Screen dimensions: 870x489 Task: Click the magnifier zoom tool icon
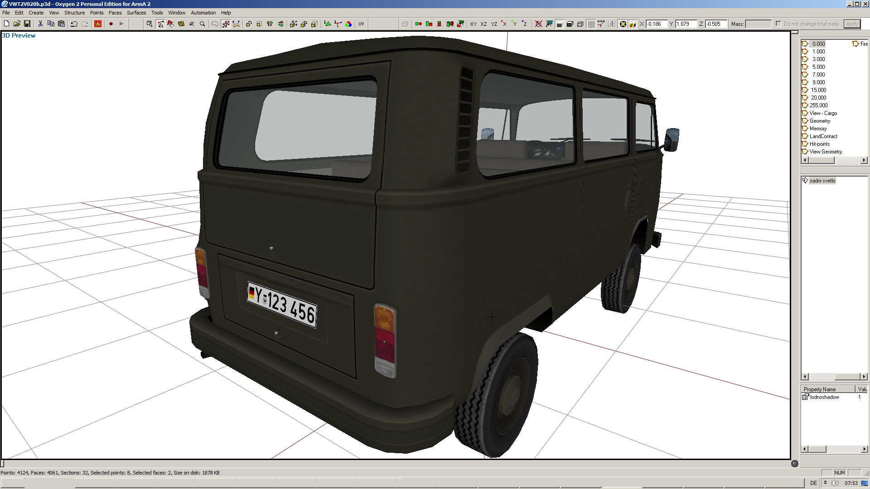(x=203, y=24)
